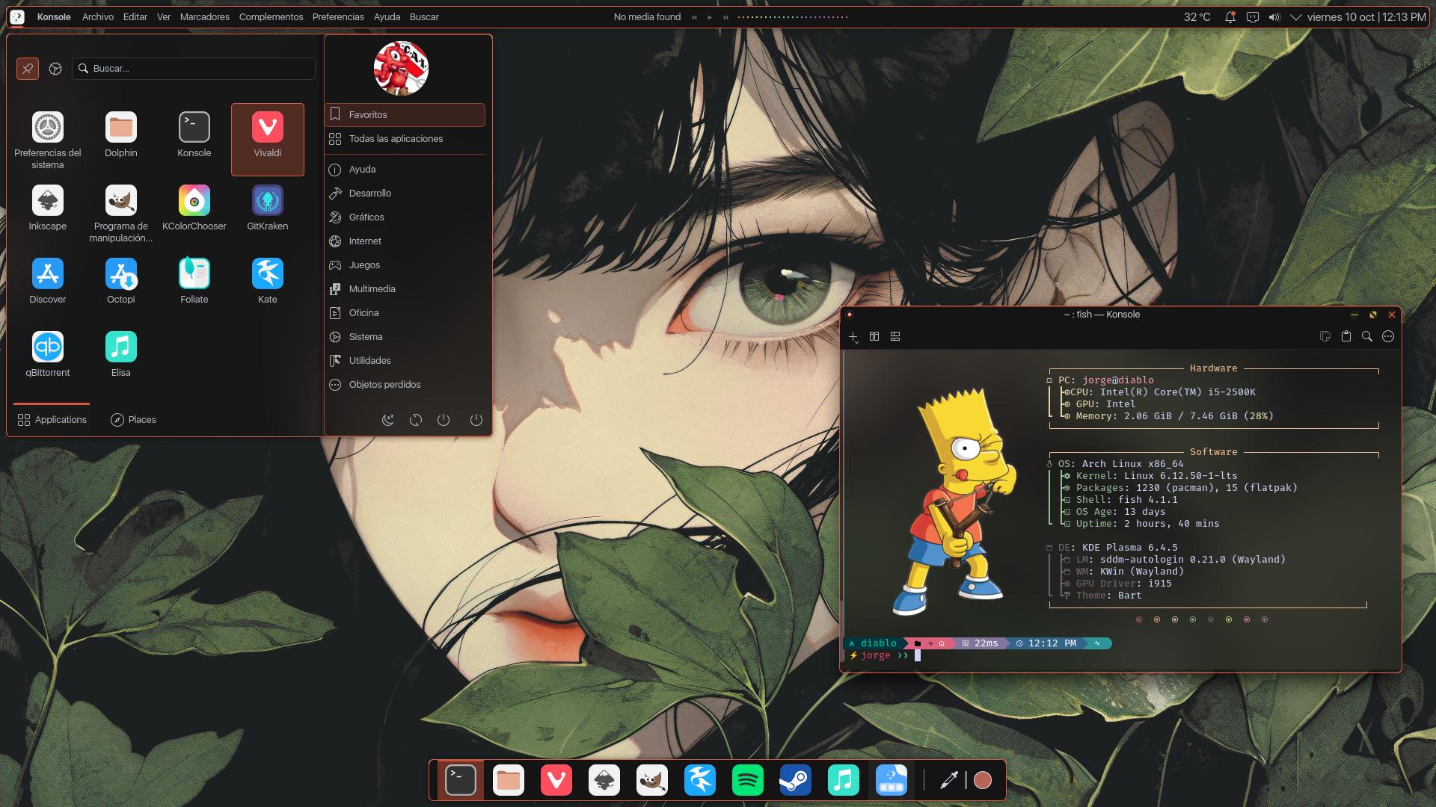Click split view left/right icon in Konsole
1436x807 pixels.
(874, 337)
